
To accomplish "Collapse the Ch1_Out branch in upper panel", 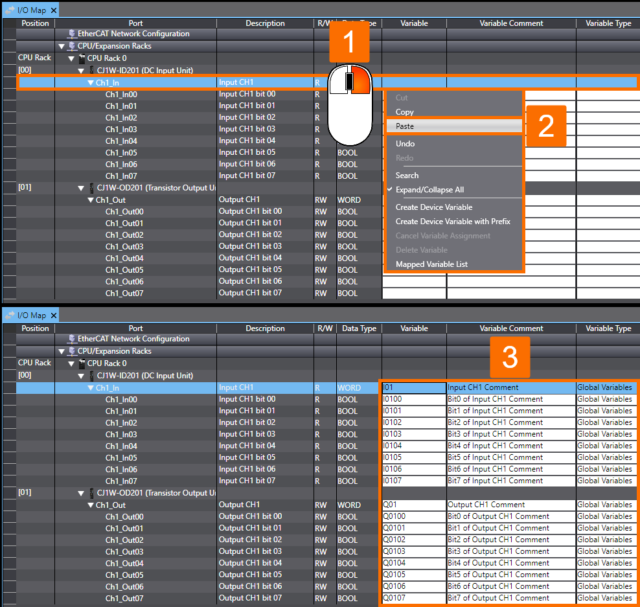I will pos(91,199).
